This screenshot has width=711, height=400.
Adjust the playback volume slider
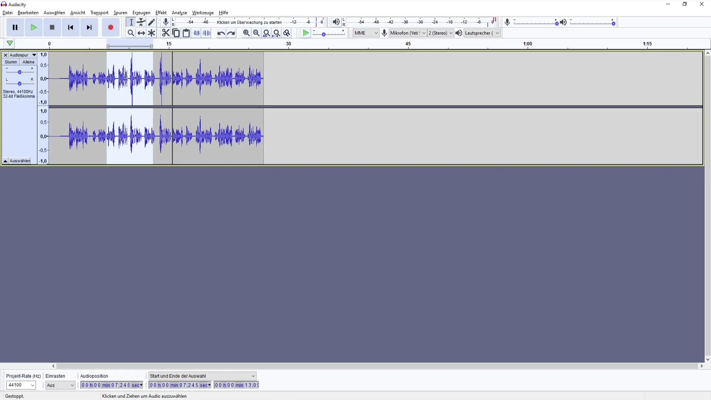point(592,23)
